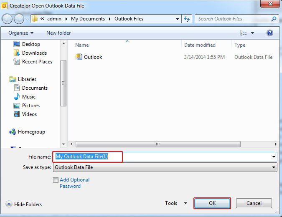Click the Forward navigation arrow

[19, 19]
